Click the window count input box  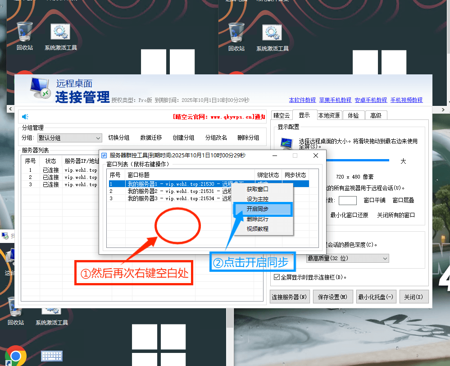click(347, 200)
